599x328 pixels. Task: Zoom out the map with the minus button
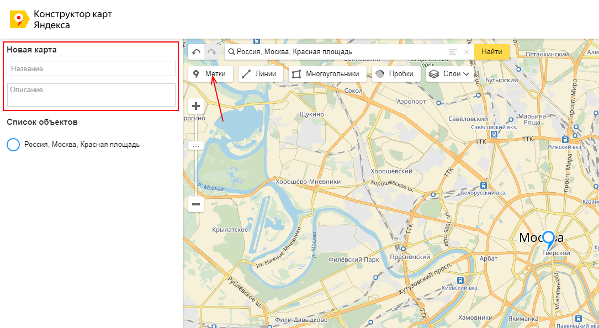[196, 204]
